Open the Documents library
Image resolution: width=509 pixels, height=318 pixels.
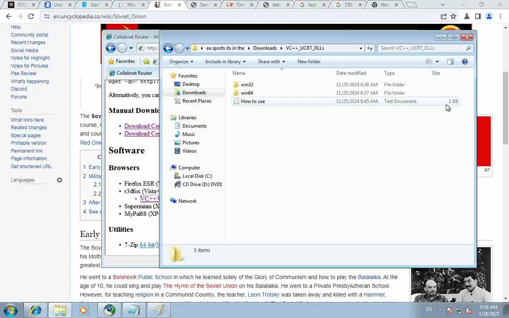(x=194, y=126)
